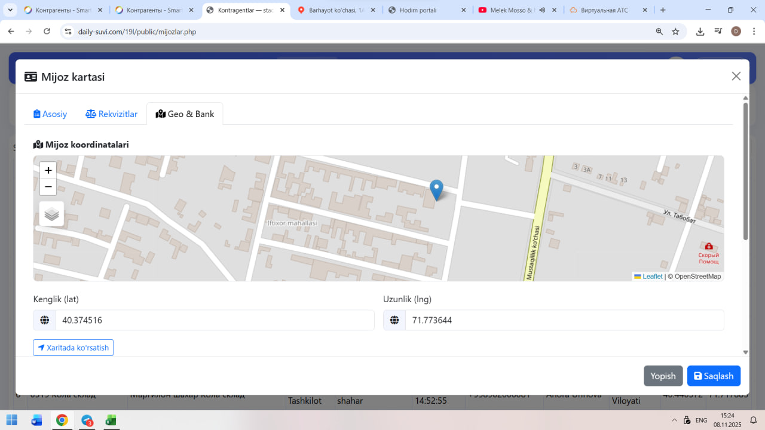The width and height of the screenshot is (765, 430).
Task: Click the globe icon beside Uzunlik field
Action: (x=394, y=320)
